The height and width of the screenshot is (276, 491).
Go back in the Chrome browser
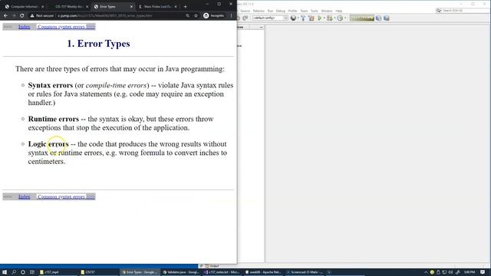pos(5,15)
